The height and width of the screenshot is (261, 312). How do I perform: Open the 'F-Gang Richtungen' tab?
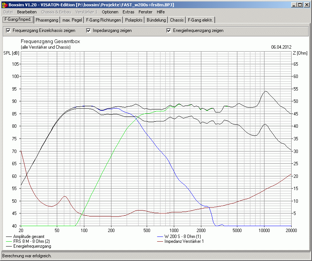tap(103, 20)
